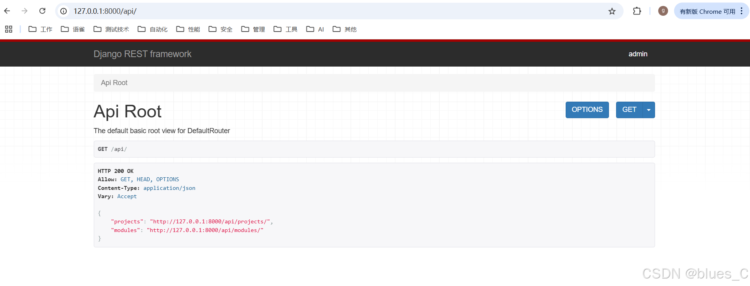Click the site information icon in address bar

pos(63,11)
